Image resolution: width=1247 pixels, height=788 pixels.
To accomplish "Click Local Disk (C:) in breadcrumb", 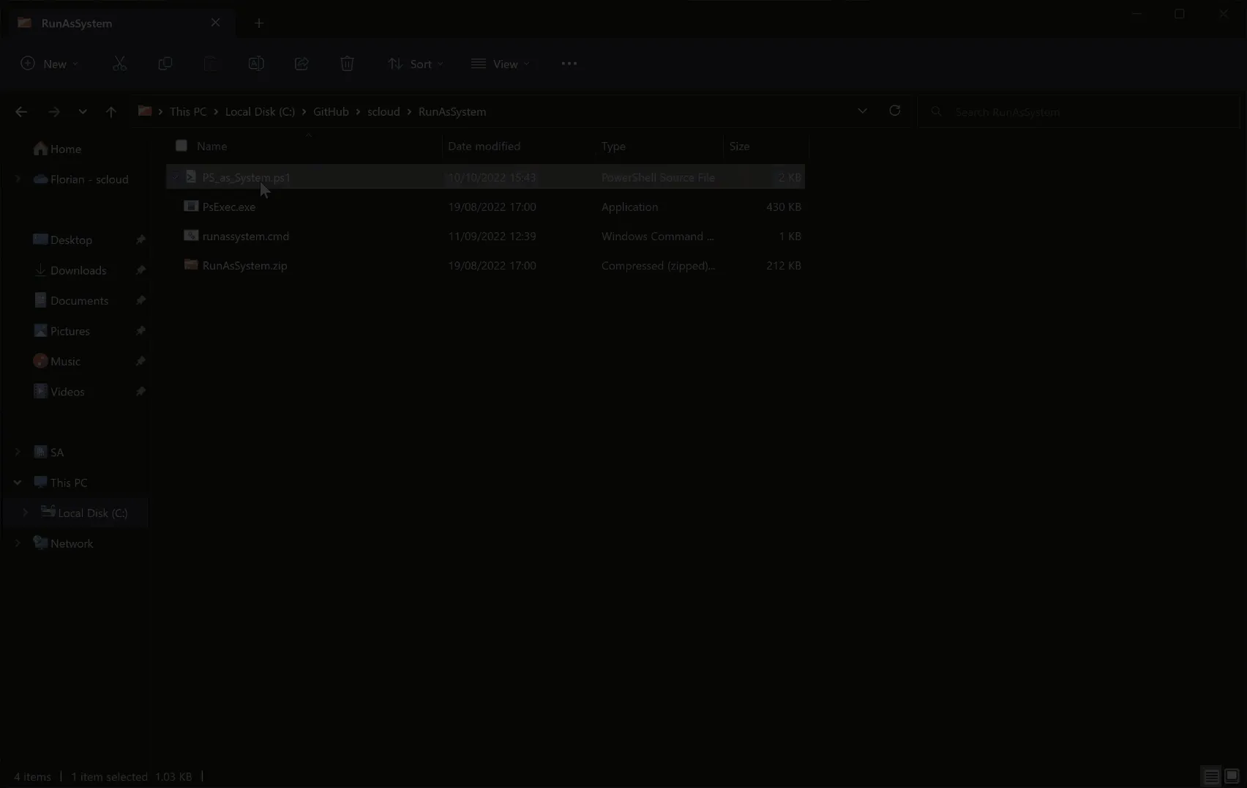I will 260,111.
